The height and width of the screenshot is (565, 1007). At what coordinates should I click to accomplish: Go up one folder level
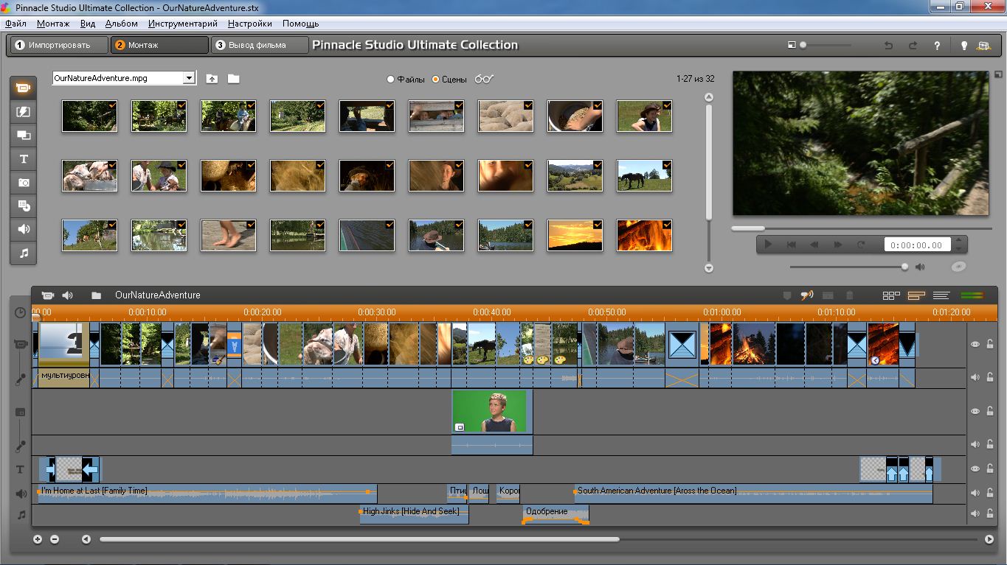212,79
